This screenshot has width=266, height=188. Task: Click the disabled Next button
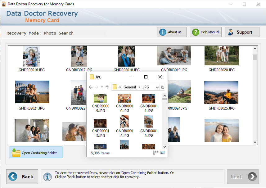[x=243, y=176]
